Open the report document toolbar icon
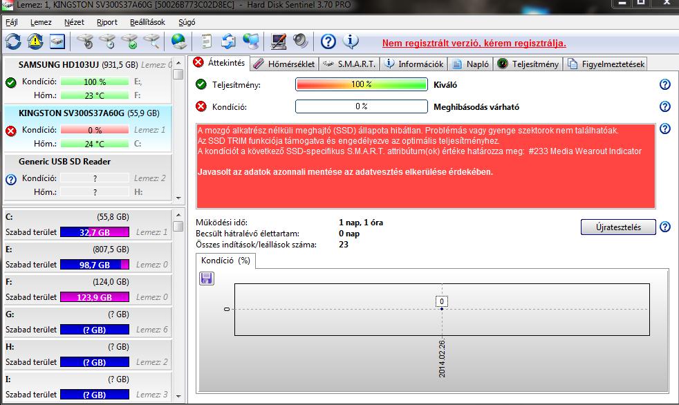The image size is (679, 405). tap(207, 41)
